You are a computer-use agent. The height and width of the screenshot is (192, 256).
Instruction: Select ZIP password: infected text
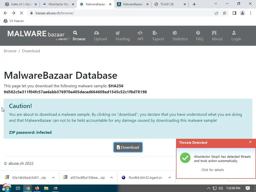(x=30, y=132)
